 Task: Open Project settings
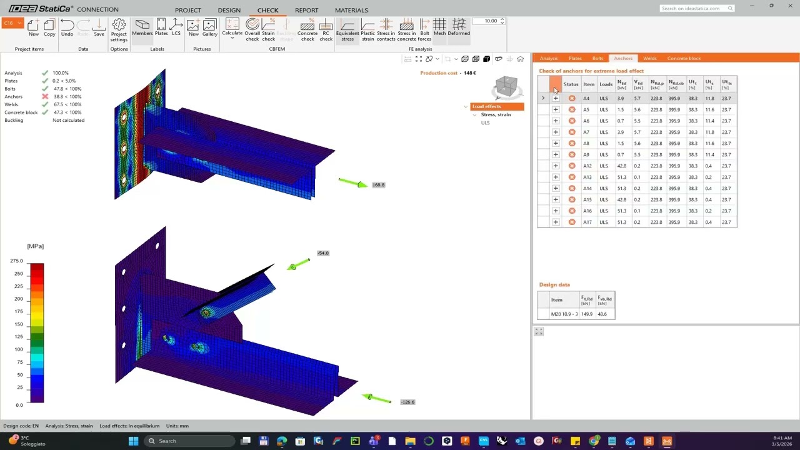[x=119, y=30]
